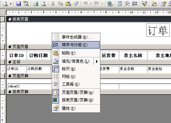Select the bold 订购日期 header label
This screenshot has width=171, height=123.
tap(38, 55)
